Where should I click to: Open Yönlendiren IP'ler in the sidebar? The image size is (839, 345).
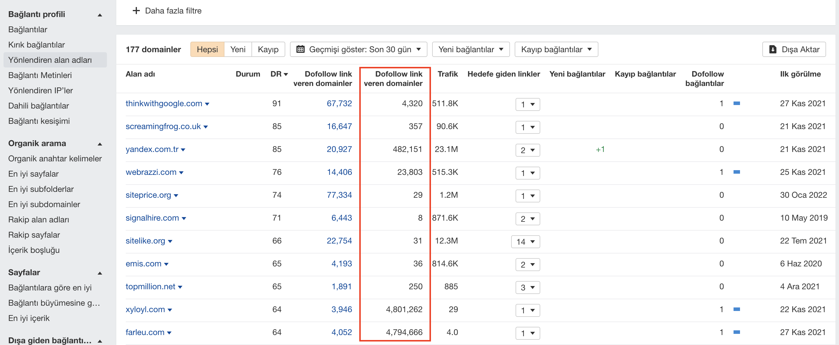pyautogui.click(x=40, y=91)
